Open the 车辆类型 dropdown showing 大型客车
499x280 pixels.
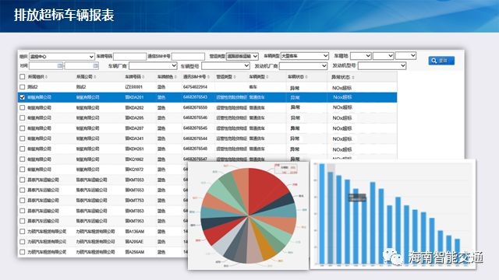(305, 56)
